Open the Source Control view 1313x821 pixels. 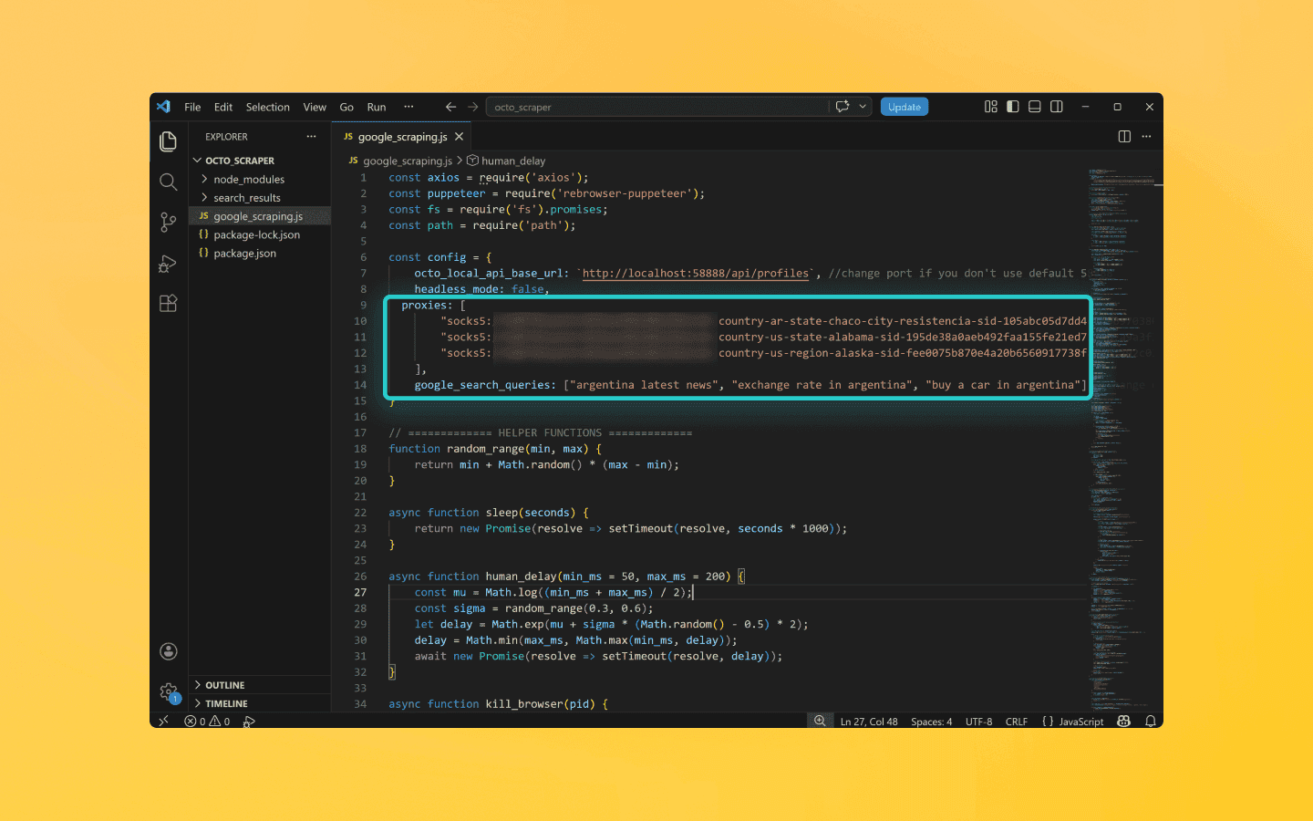(168, 222)
